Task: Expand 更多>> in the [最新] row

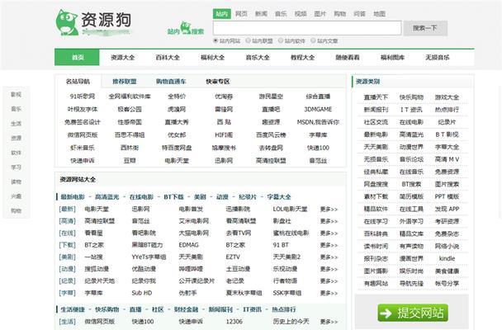Action: [x=329, y=209]
